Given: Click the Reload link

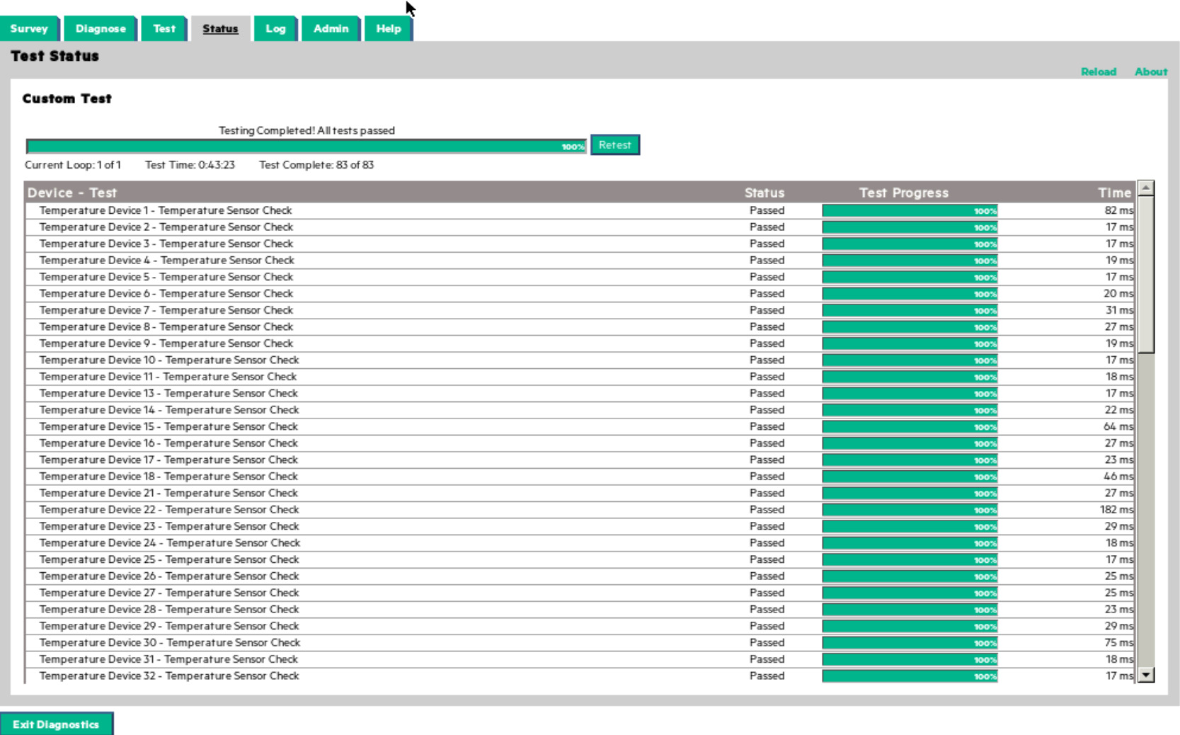Looking at the screenshot, I should pos(1099,72).
